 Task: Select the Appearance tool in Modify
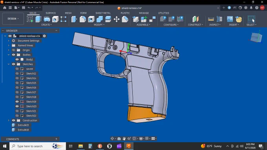(x=125, y=19)
